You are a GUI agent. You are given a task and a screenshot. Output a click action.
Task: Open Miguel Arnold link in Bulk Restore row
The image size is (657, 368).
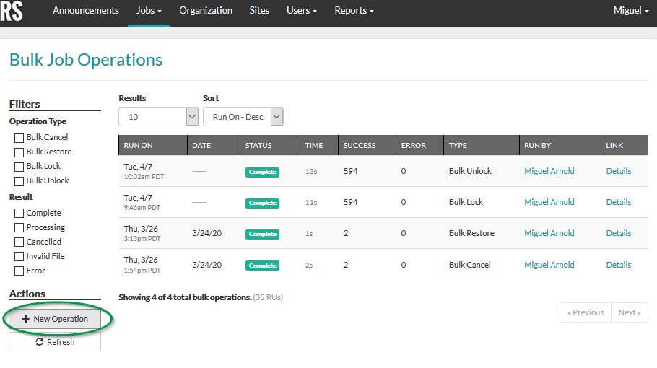pyautogui.click(x=549, y=233)
